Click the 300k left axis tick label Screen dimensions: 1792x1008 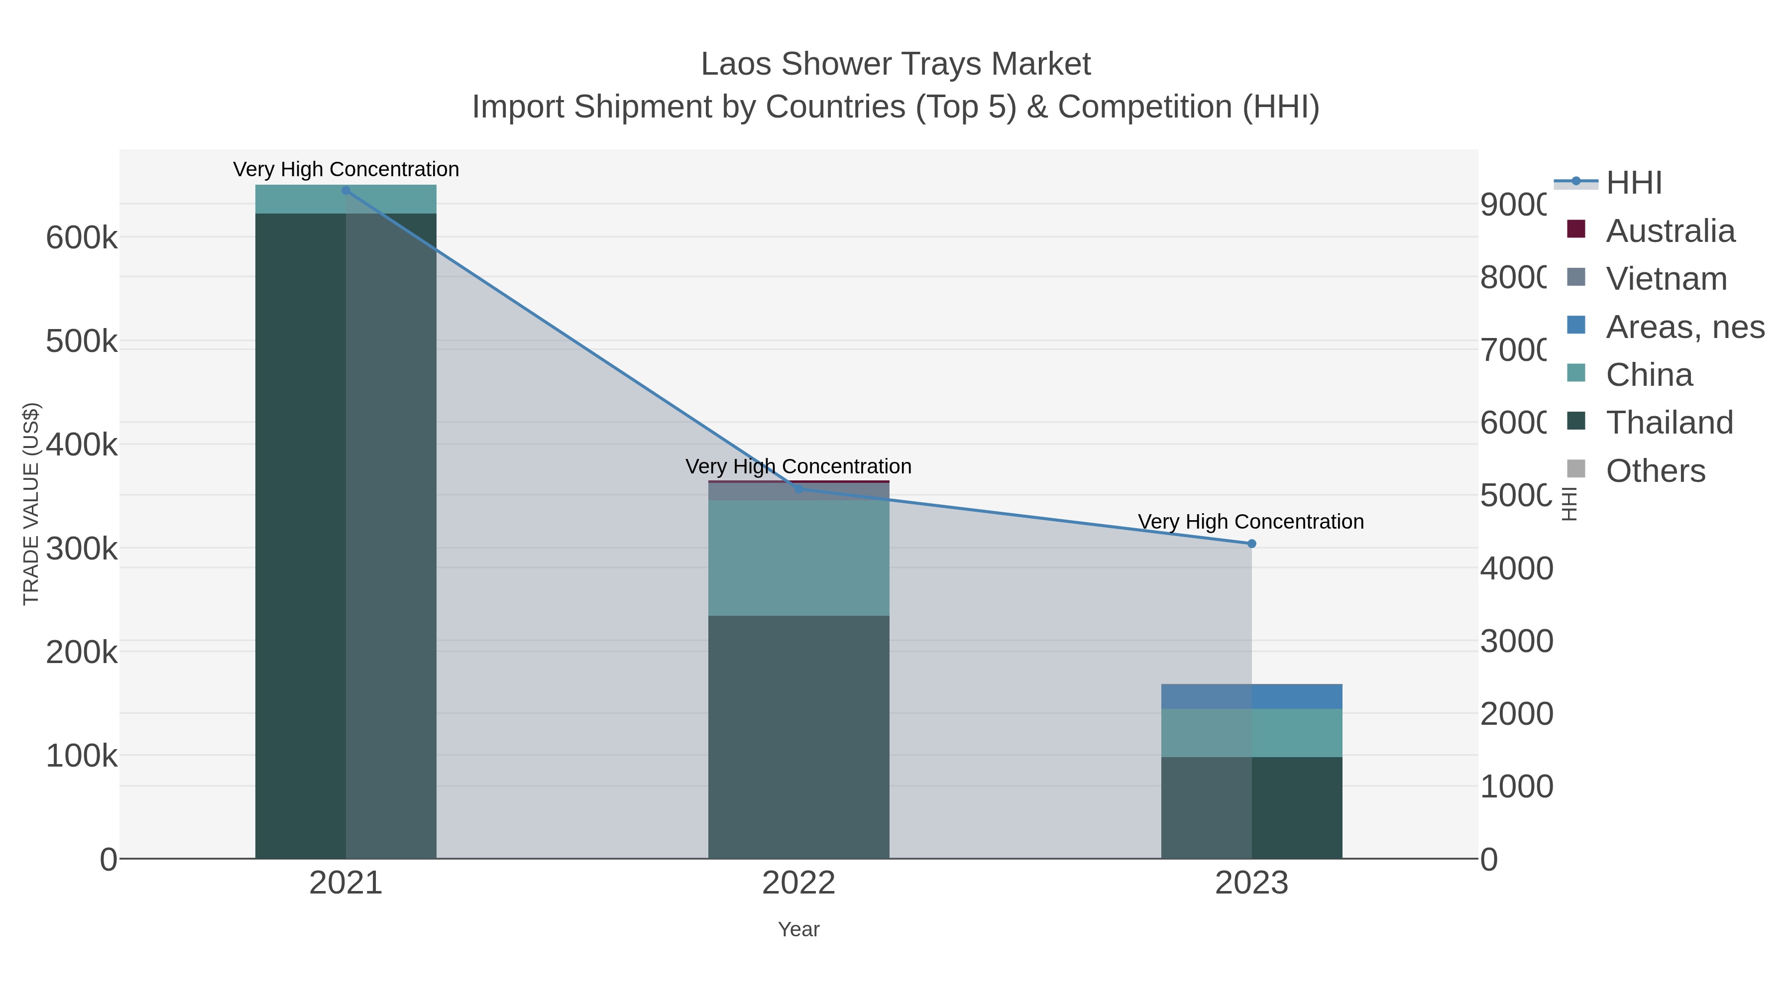(x=82, y=549)
